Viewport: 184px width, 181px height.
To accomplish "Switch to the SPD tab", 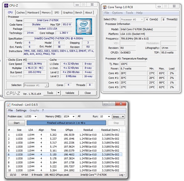I will pos(57,12).
